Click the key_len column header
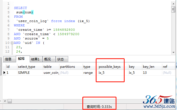177x110 pixels. click(148, 67)
